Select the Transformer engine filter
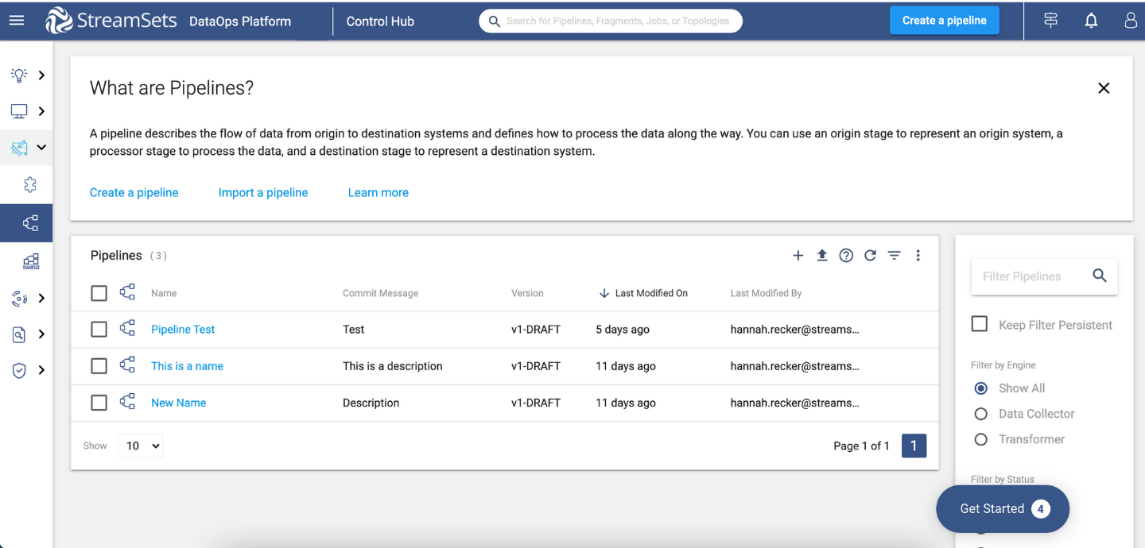The image size is (1145, 548). tap(981, 439)
